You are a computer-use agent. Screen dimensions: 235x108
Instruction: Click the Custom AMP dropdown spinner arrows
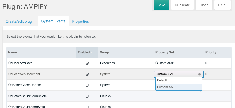[200, 74]
